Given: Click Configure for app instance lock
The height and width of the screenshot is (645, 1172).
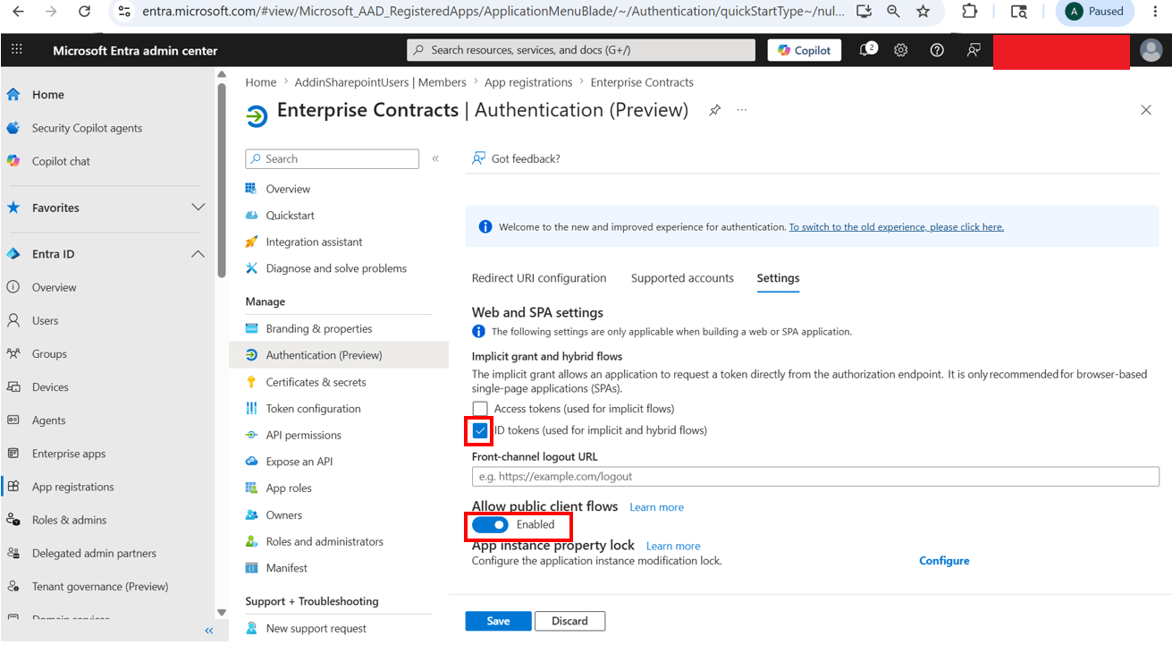Looking at the screenshot, I should click(944, 561).
